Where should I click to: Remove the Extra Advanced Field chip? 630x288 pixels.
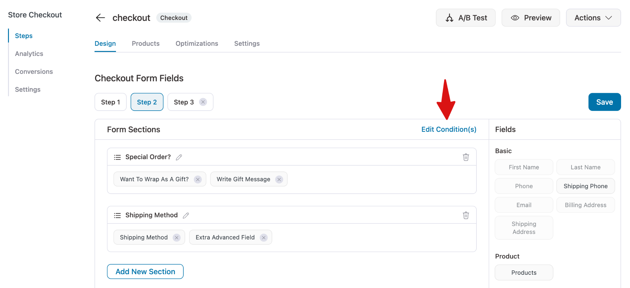[264, 238]
